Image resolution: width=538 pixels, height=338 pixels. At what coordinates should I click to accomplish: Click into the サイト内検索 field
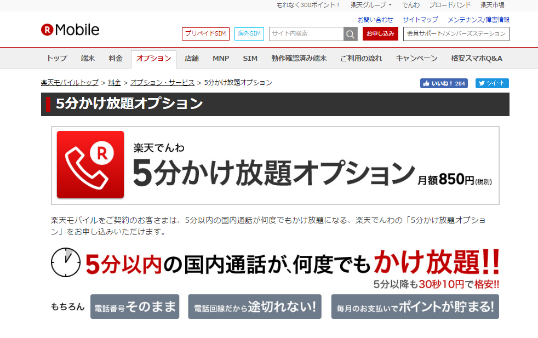306,34
